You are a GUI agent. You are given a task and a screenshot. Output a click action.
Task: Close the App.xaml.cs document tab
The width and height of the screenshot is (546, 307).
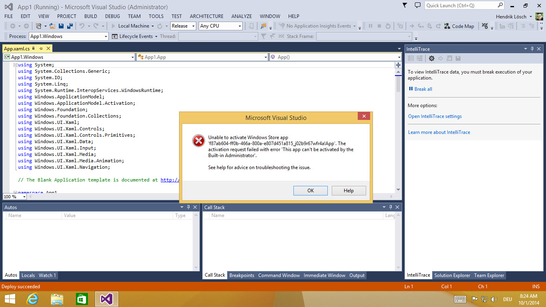pyautogui.click(x=48, y=49)
